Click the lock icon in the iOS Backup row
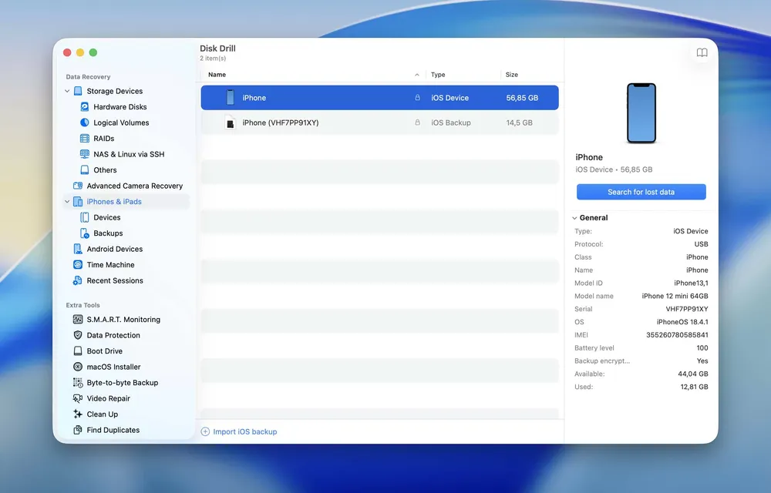 [x=417, y=122]
